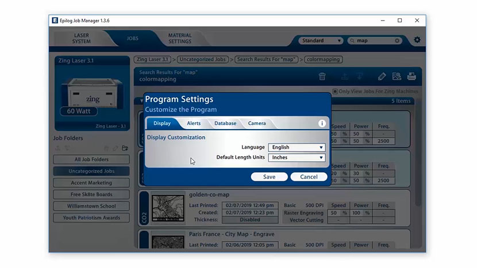The image size is (477, 268).
Task: Open the Database tab
Action: (x=225, y=123)
